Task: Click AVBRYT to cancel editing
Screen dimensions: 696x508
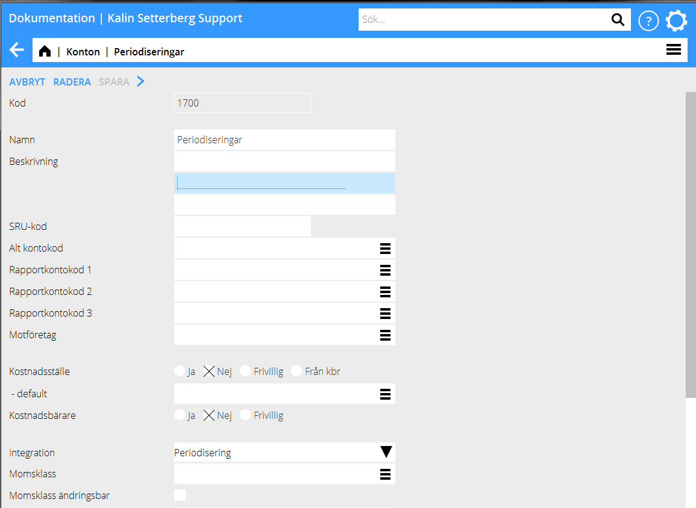Action: (27, 82)
